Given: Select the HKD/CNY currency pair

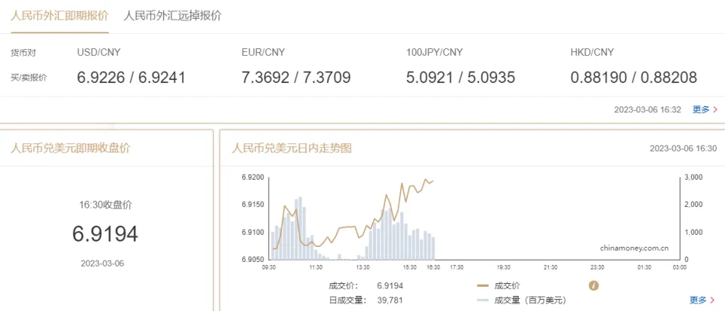Looking at the screenshot, I should [x=592, y=52].
